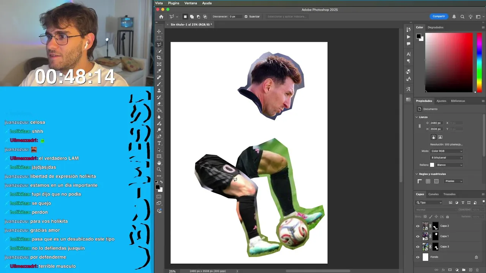Select the Frame tool

[x=159, y=64]
